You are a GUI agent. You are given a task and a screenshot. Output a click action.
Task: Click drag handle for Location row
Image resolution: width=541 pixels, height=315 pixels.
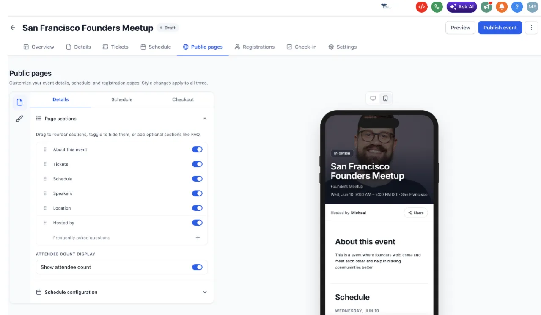click(45, 208)
